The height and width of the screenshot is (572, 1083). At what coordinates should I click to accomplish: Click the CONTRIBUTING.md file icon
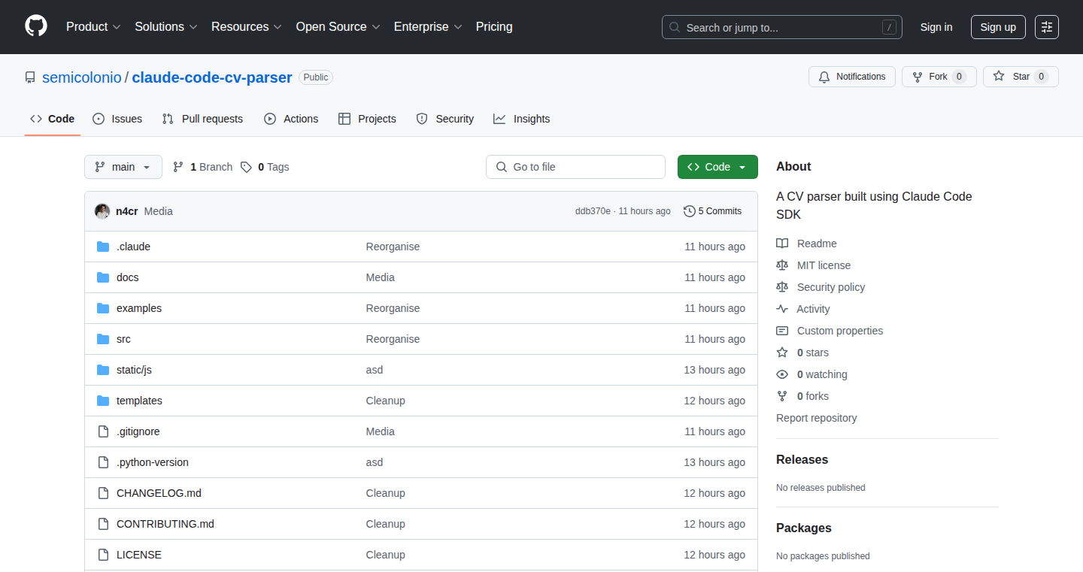pos(103,524)
